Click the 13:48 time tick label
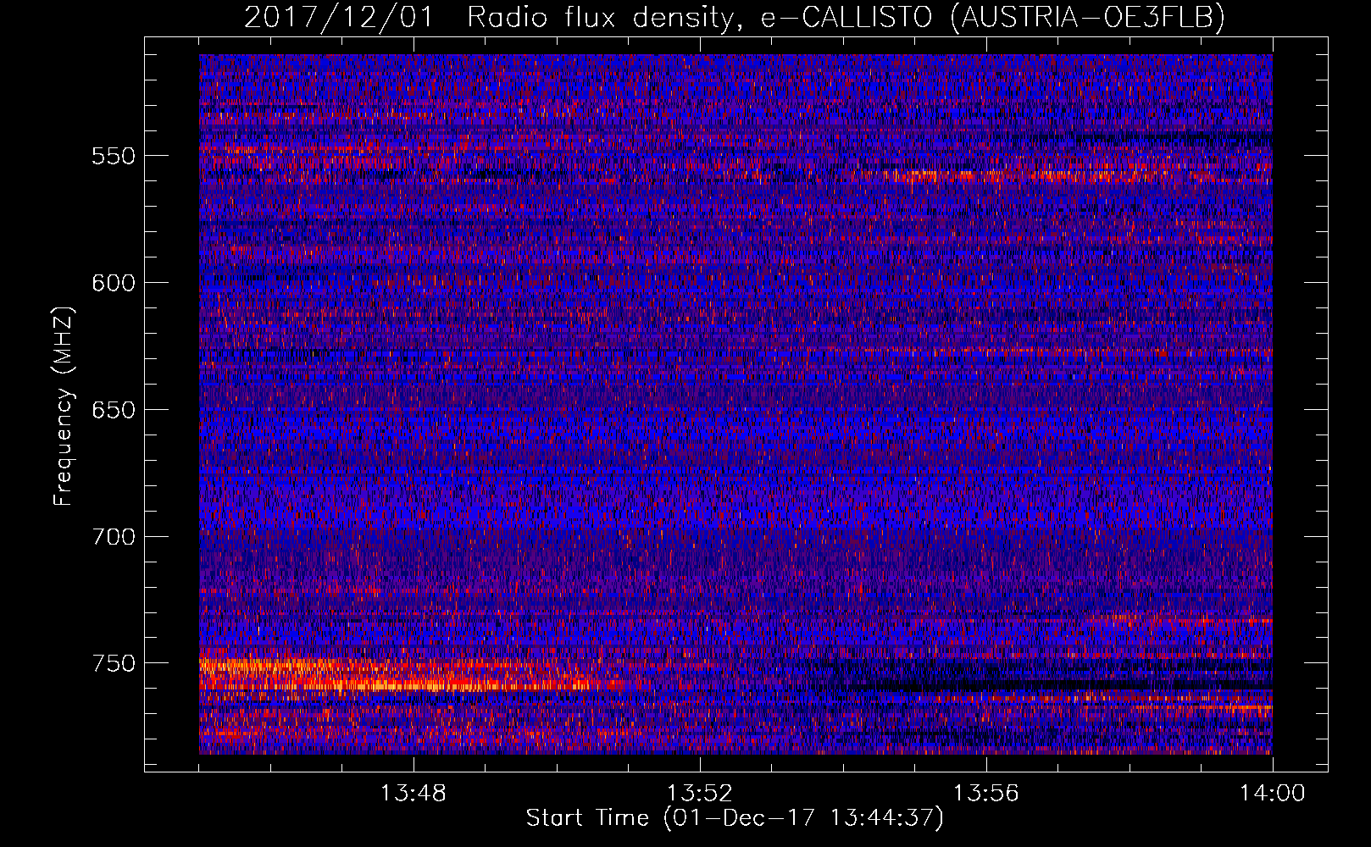Image resolution: width=1371 pixels, height=847 pixels. click(x=414, y=794)
